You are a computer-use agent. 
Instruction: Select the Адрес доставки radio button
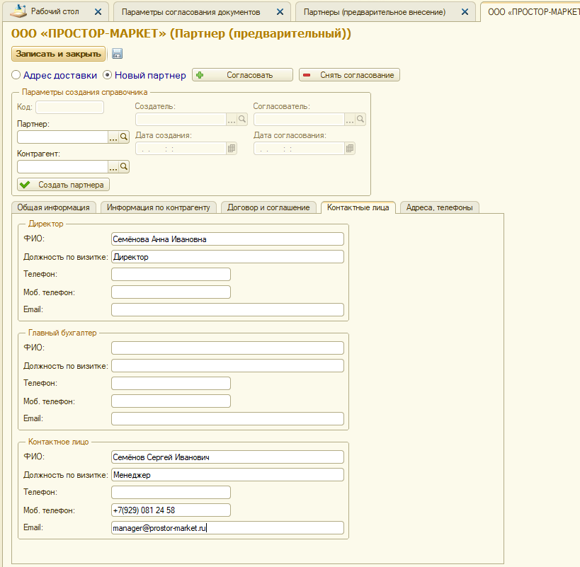pos(16,75)
